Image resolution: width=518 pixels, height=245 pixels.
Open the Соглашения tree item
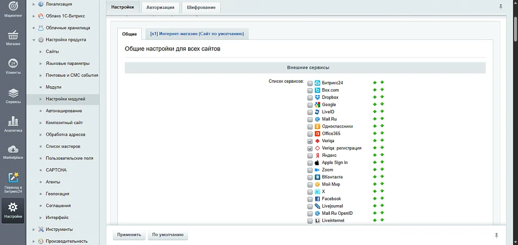[x=58, y=206]
